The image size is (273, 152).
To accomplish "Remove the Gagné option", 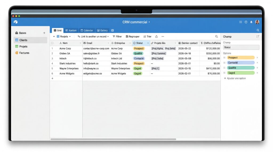I will pos(257,73).
